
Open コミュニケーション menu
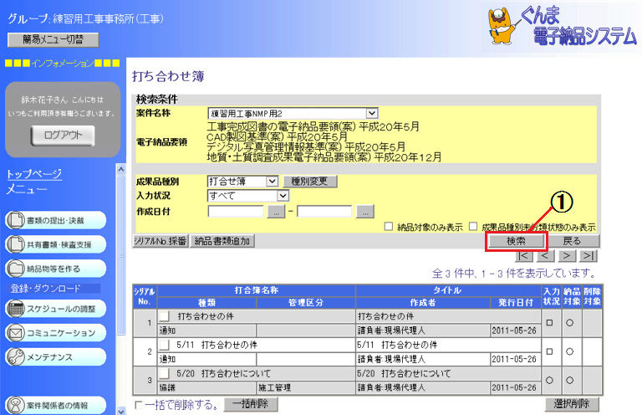pyautogui.click(x=56, y=333)
